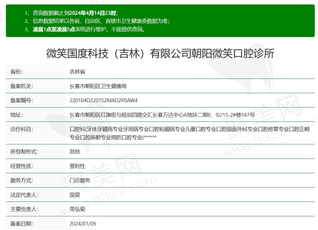318x230 pixels.
Task: Select the main responsible person 荣弘菊
Action: [77, 209]
